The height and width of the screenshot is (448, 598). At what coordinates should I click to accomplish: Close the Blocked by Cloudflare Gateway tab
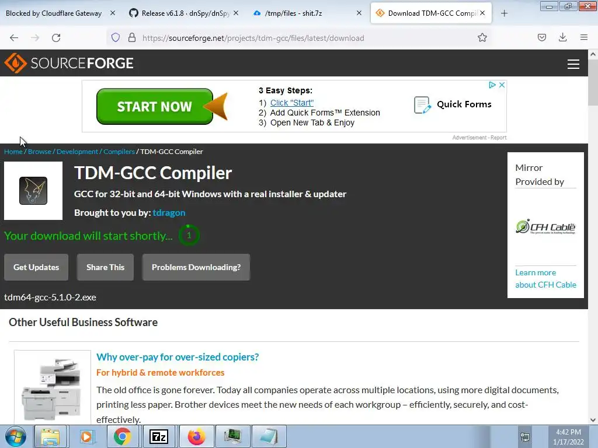[x=113, y=13]
